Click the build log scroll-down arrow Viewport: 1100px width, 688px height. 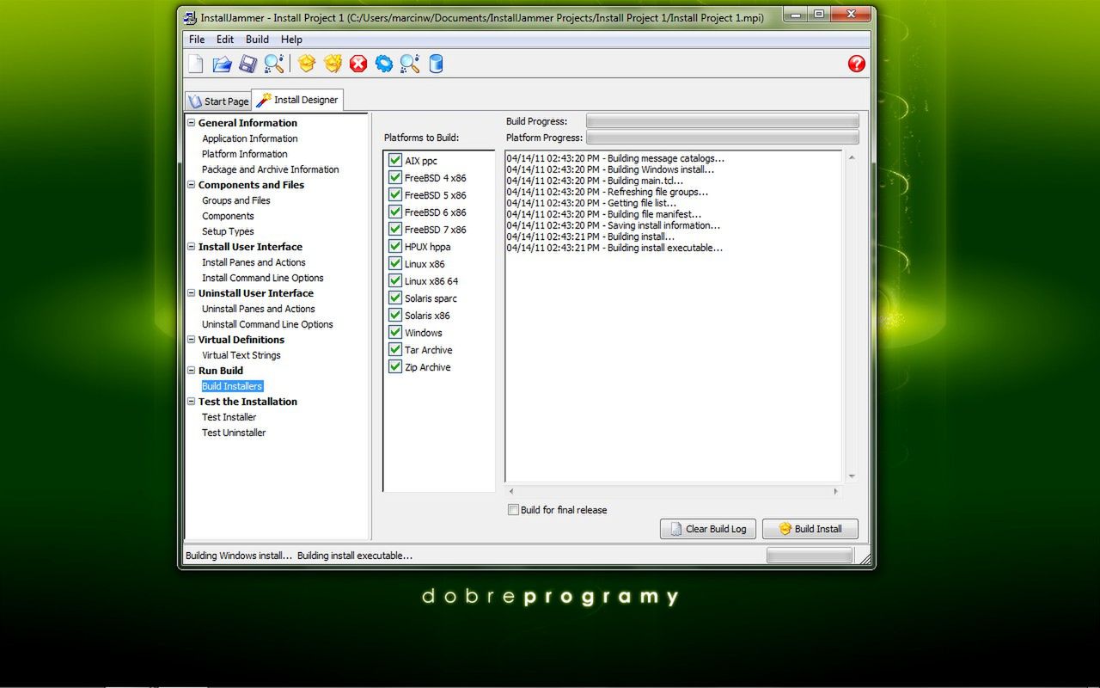pos(852,476)
